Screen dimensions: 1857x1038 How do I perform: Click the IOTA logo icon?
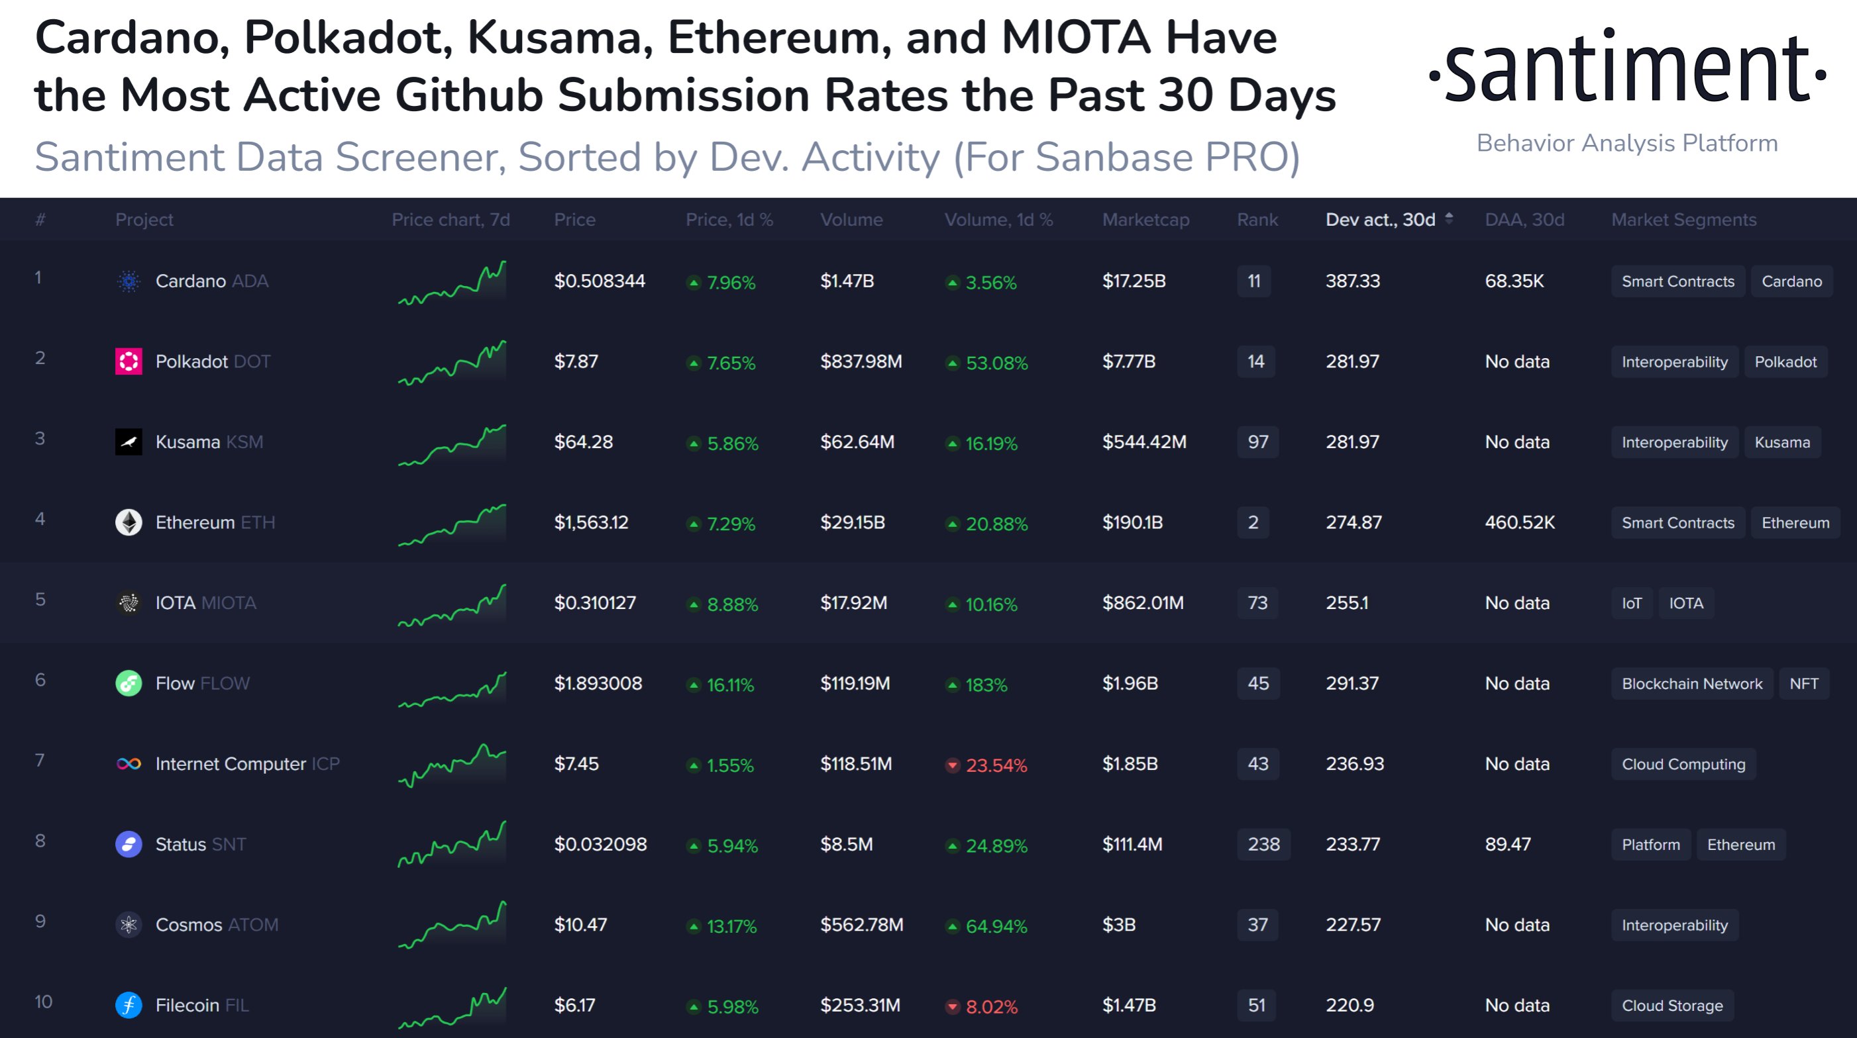point(129,603)
